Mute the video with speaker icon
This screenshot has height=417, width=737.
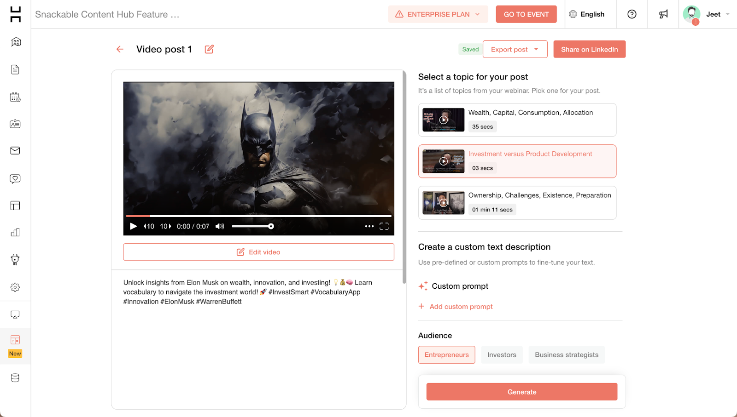click(220, 226)
